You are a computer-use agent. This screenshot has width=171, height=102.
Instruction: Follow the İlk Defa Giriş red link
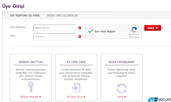tap(76, 97)
